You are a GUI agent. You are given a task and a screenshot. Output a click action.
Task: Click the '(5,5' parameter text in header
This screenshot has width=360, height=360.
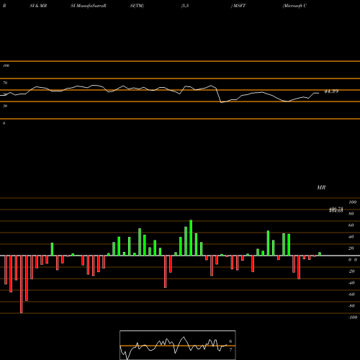click(185, 6)
